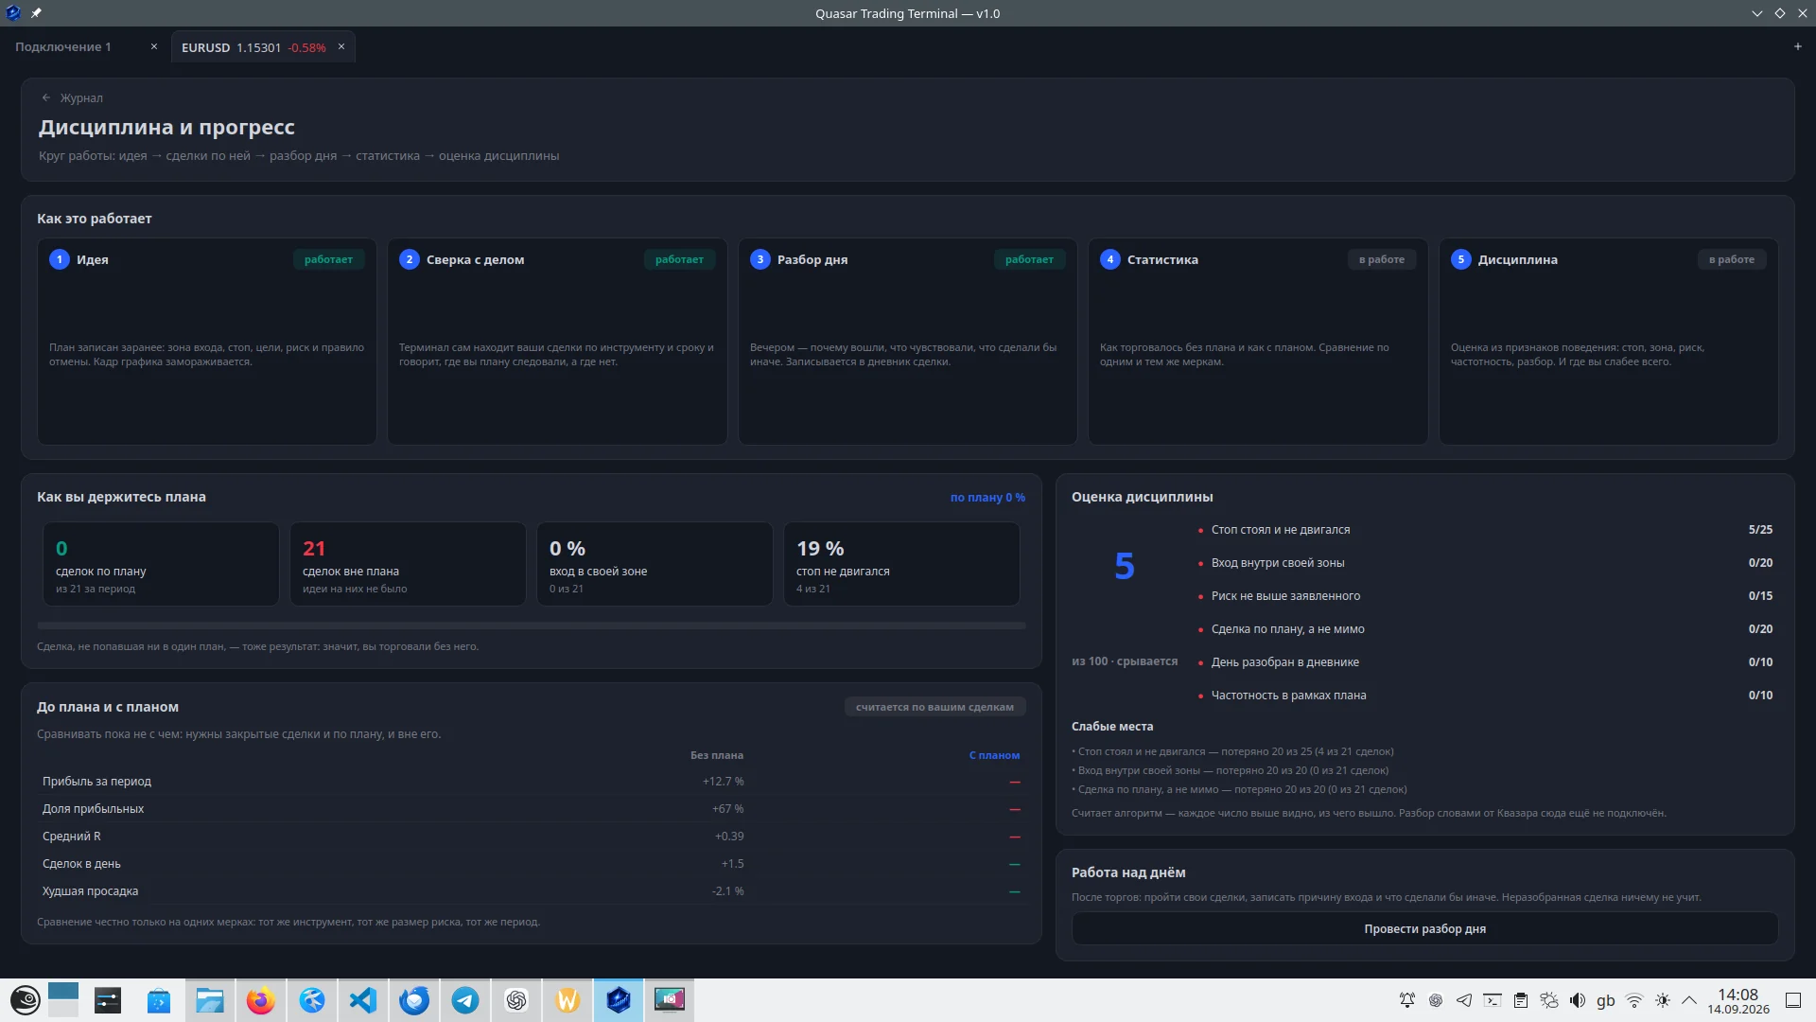The width and height of the screenshot is (1816, 1022).
Task: Click the считается по вашим сделкам badge
Action: tap(934, 707)
